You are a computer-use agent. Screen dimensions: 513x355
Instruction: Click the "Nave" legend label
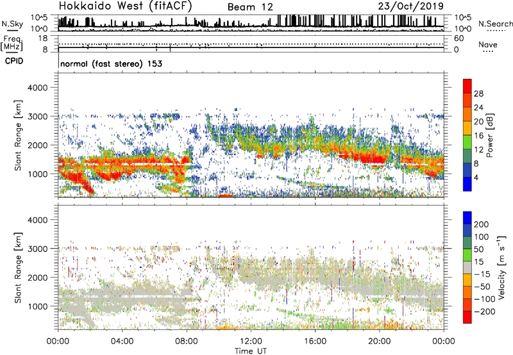tap(488, 45)
